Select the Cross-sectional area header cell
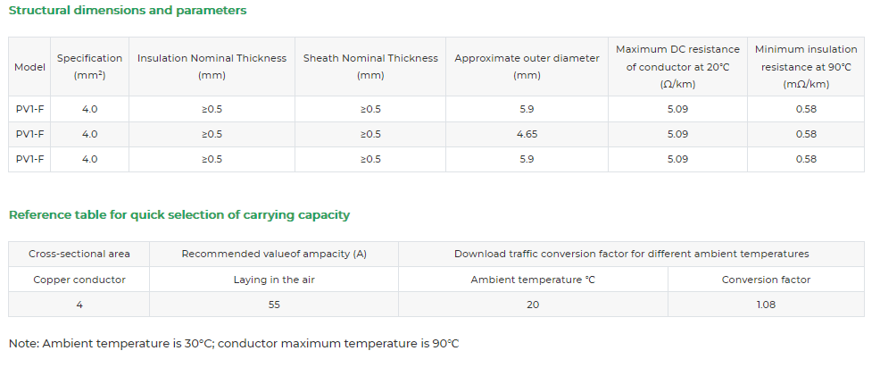The width and height of the screenshot is (880, 376). pyautogui.click(x=79, y=254)
